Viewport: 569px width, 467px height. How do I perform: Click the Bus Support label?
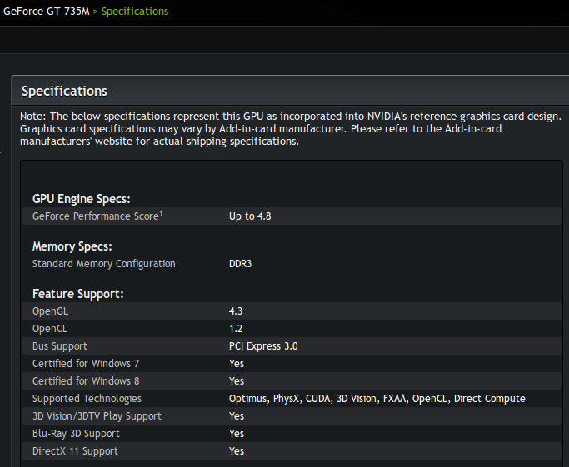click(x=60, y=346)
